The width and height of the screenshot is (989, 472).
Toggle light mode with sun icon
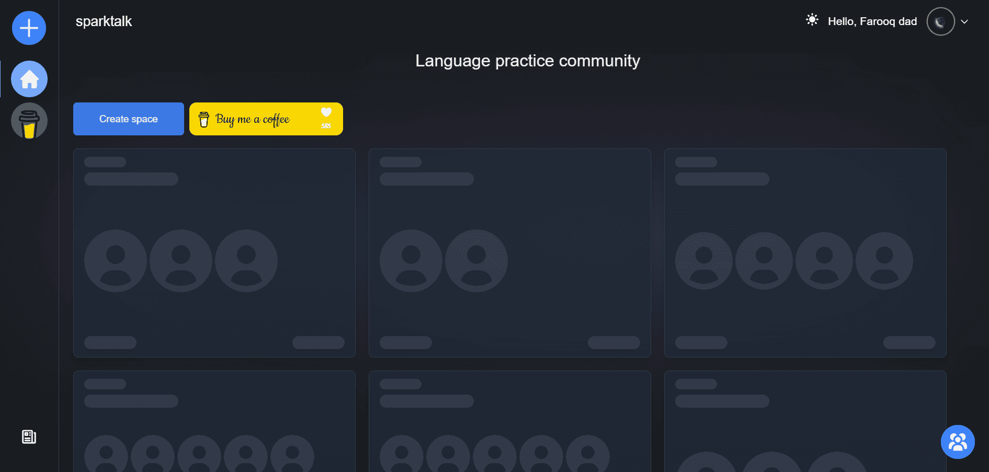[812, 20]
